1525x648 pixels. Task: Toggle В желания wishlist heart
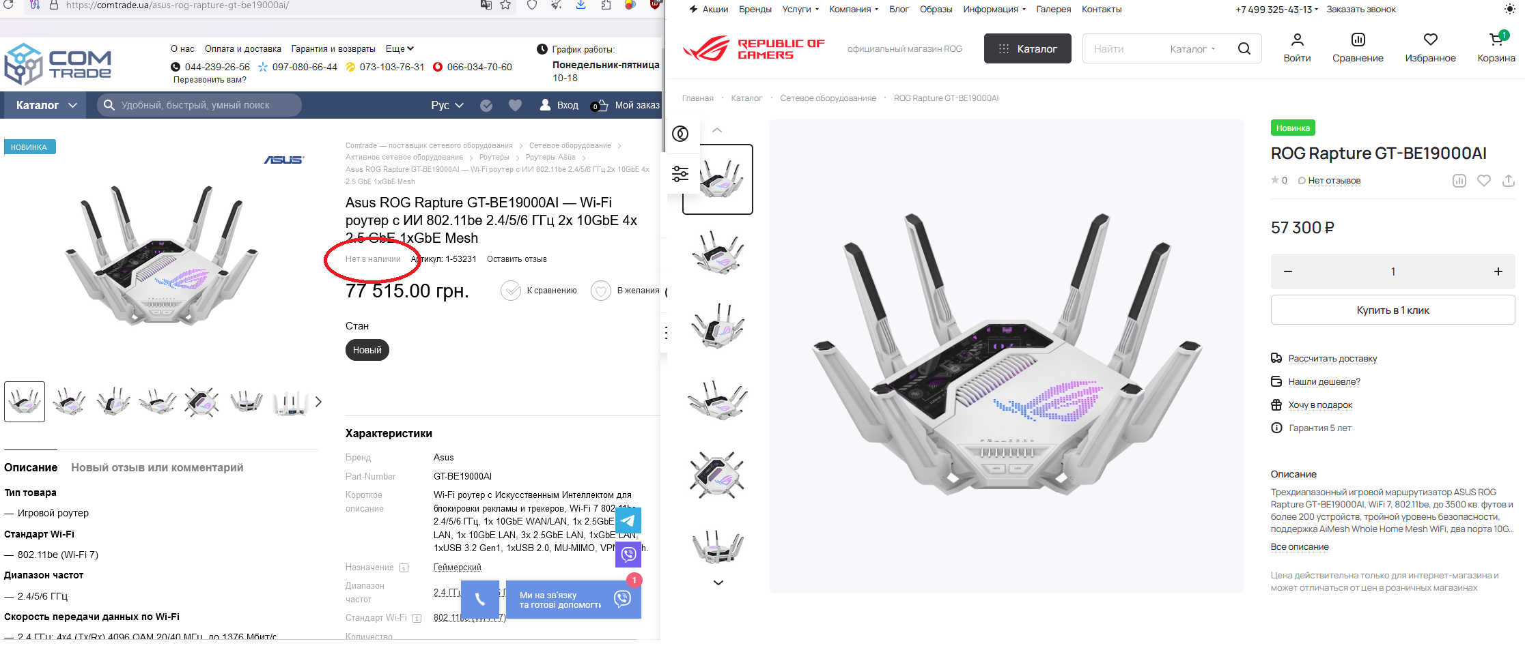[x=600, y=291]
